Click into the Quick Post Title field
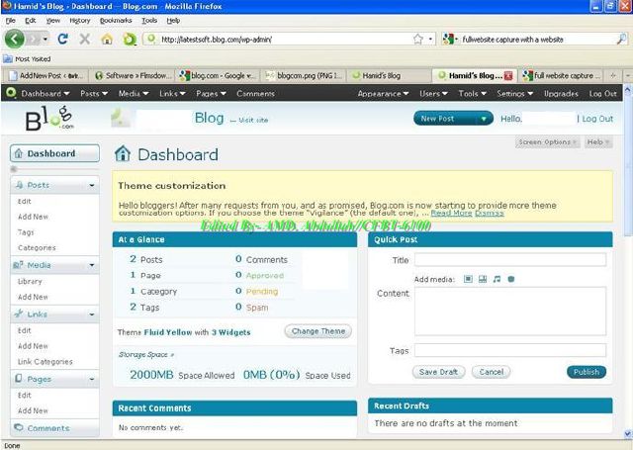 [510, 259]
